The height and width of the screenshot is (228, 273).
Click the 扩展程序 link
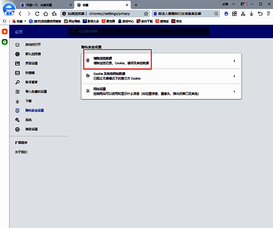coord(21,143)
